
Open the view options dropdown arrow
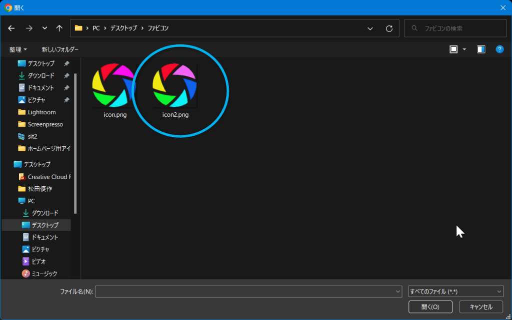[464, 49]
